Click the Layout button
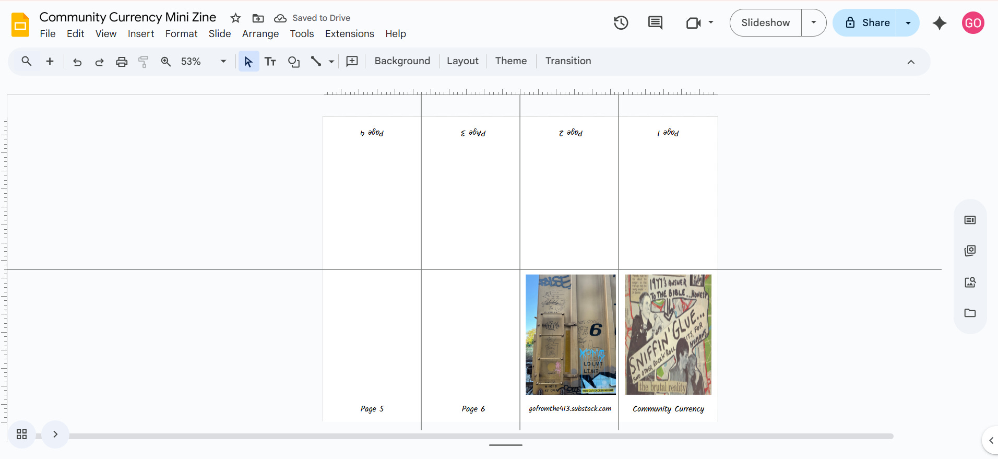This screenshot has height=459, width=998. [x=462, y=61]
